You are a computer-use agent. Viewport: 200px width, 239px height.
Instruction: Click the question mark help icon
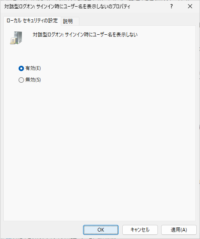click(x=171, y=6)
